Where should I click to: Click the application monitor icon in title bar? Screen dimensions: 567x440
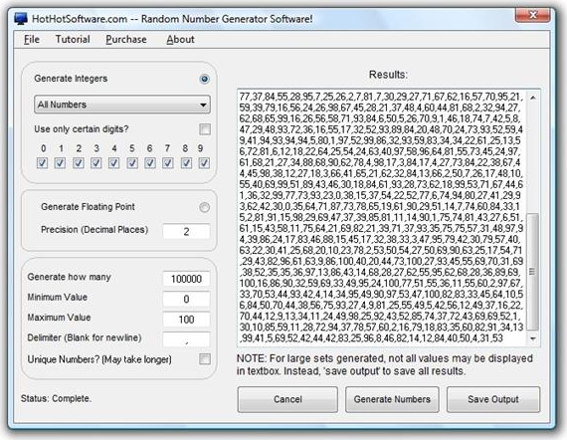tap(21, 19)
